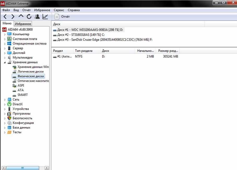Screen dimensions: 237x170
Task: Expand the Мультимедиа tree node
Action: (x=5, y=58)
